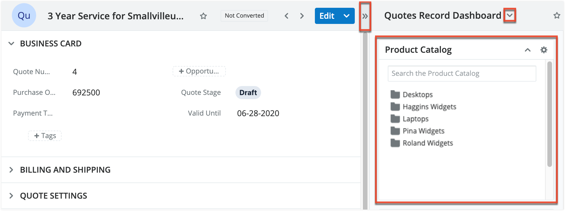The image size is (565, 211).
Task: Go to previous quote record arrow
Action: (287, 16)
